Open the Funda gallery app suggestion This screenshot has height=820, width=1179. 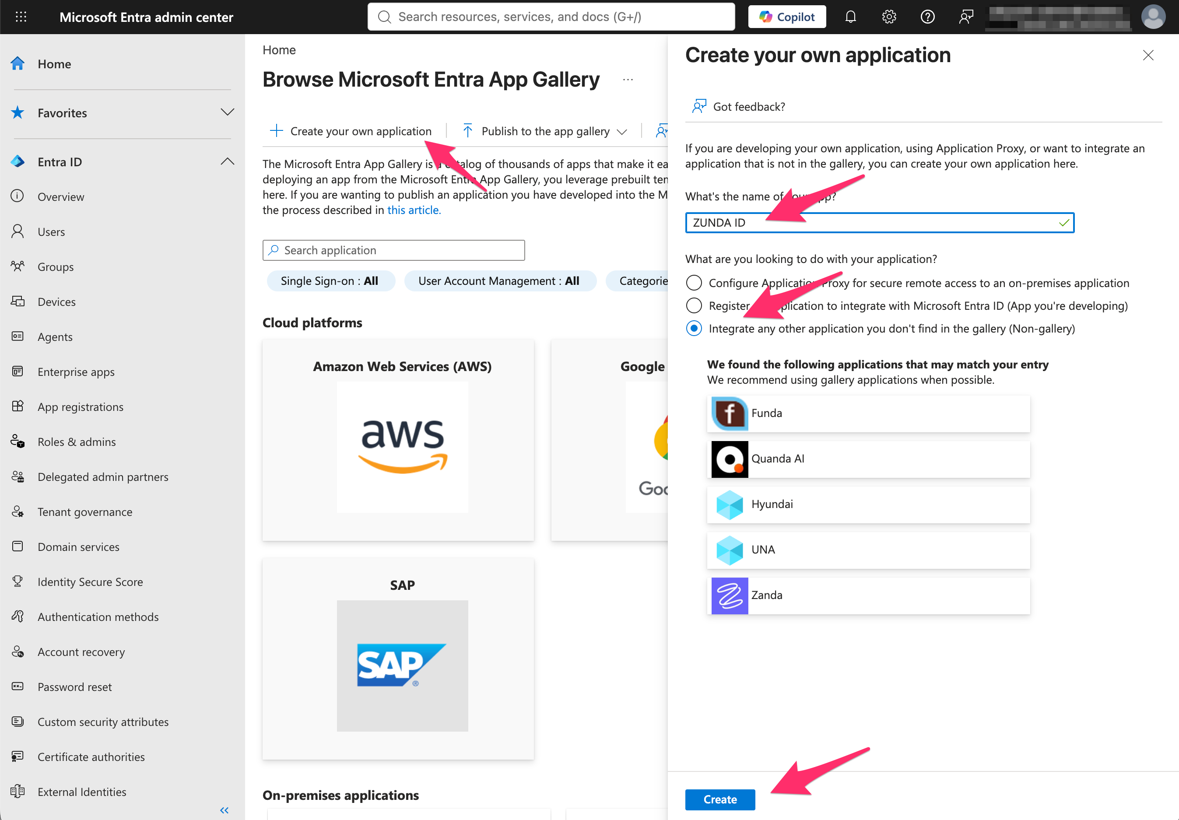868,414
